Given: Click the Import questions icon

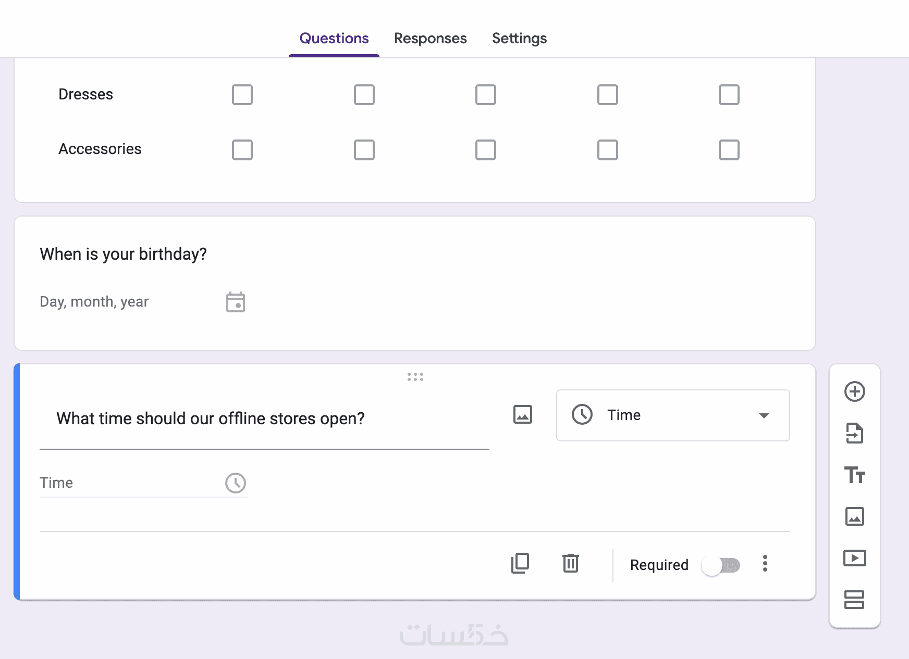Looking at the screenshot, I should (x=854, y=433).
